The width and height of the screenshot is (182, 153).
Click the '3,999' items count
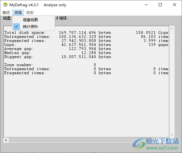[149, 41]
